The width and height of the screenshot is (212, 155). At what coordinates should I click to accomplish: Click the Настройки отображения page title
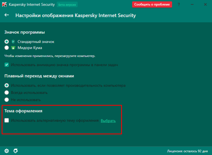point(76,15)
